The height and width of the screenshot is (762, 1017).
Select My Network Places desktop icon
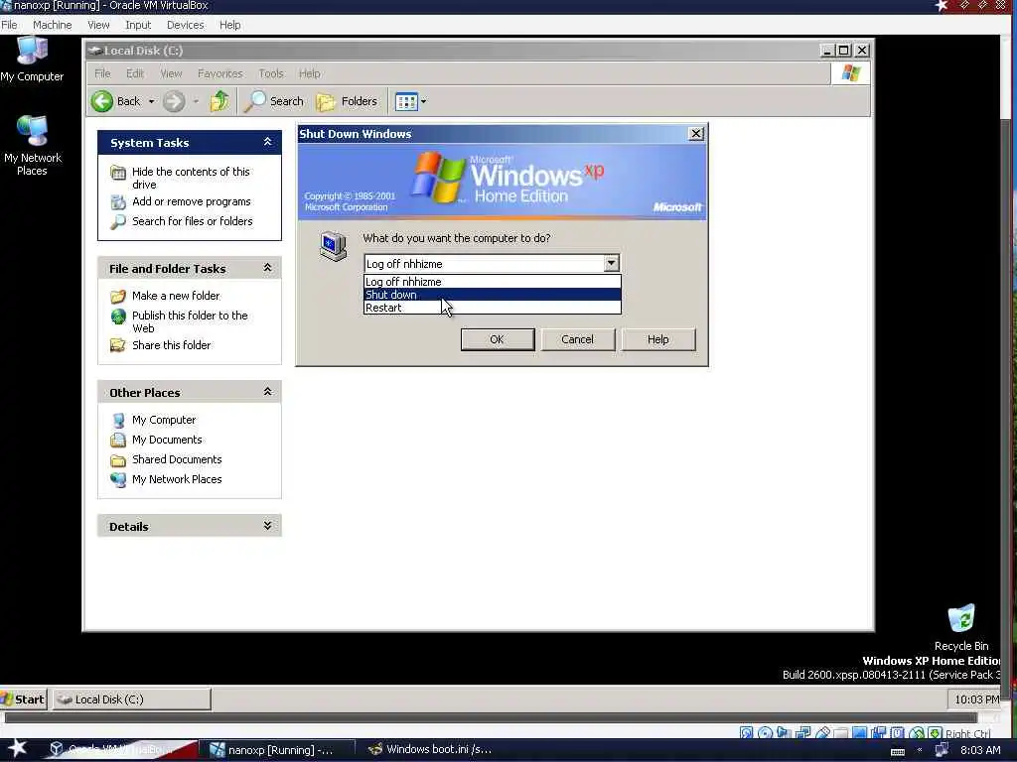tap(33, 146)
